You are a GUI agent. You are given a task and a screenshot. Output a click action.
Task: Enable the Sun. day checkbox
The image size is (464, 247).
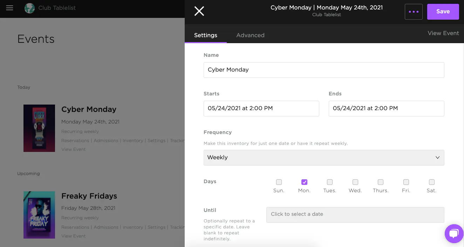click(279, 182)
